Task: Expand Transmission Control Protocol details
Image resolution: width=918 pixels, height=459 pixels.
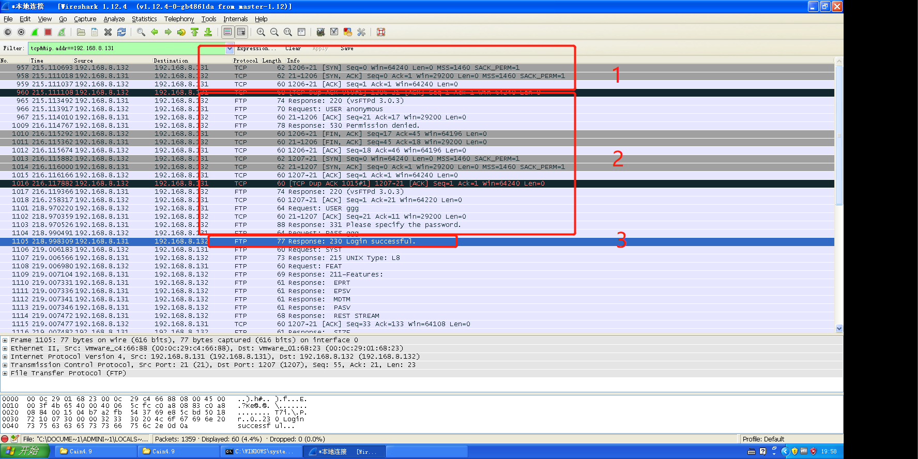Action: coord(5,365)
